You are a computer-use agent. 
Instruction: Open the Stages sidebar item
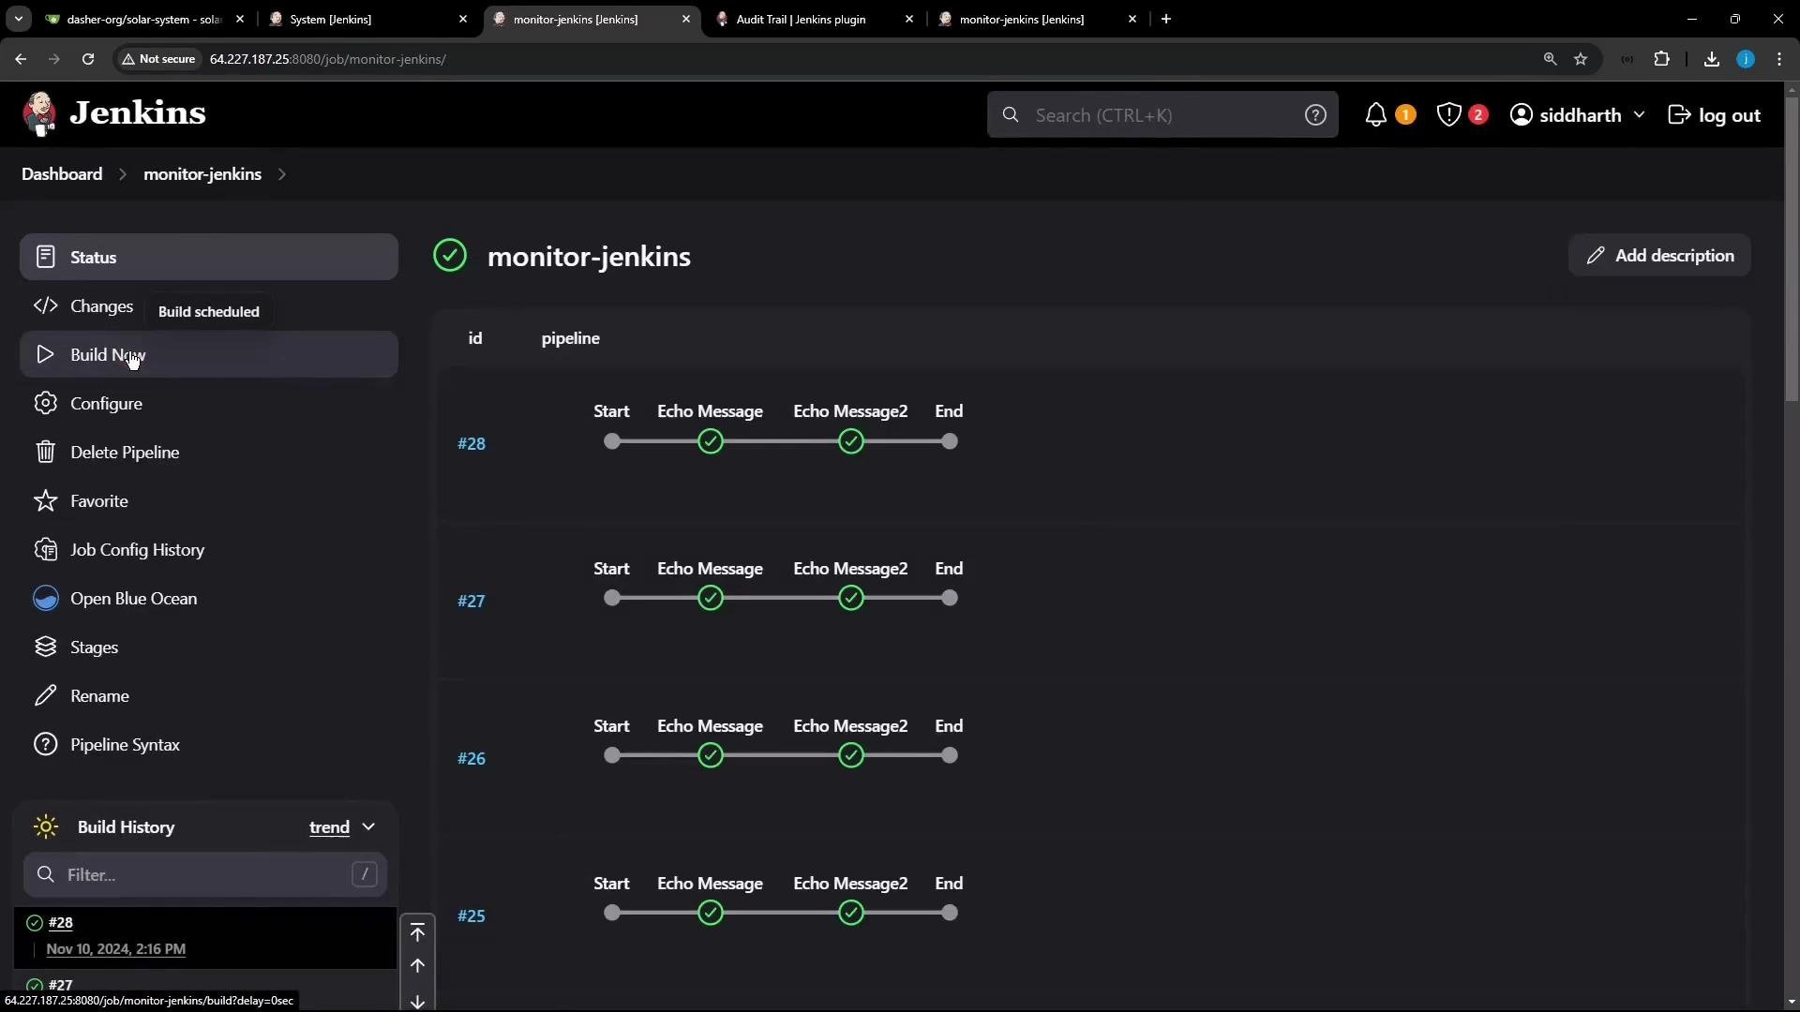point(209,647)
